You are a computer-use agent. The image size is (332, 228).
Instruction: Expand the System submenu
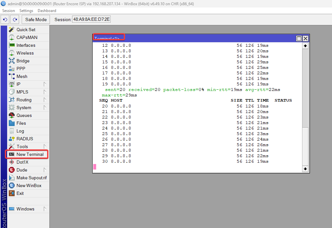click(x=45, y=108)
